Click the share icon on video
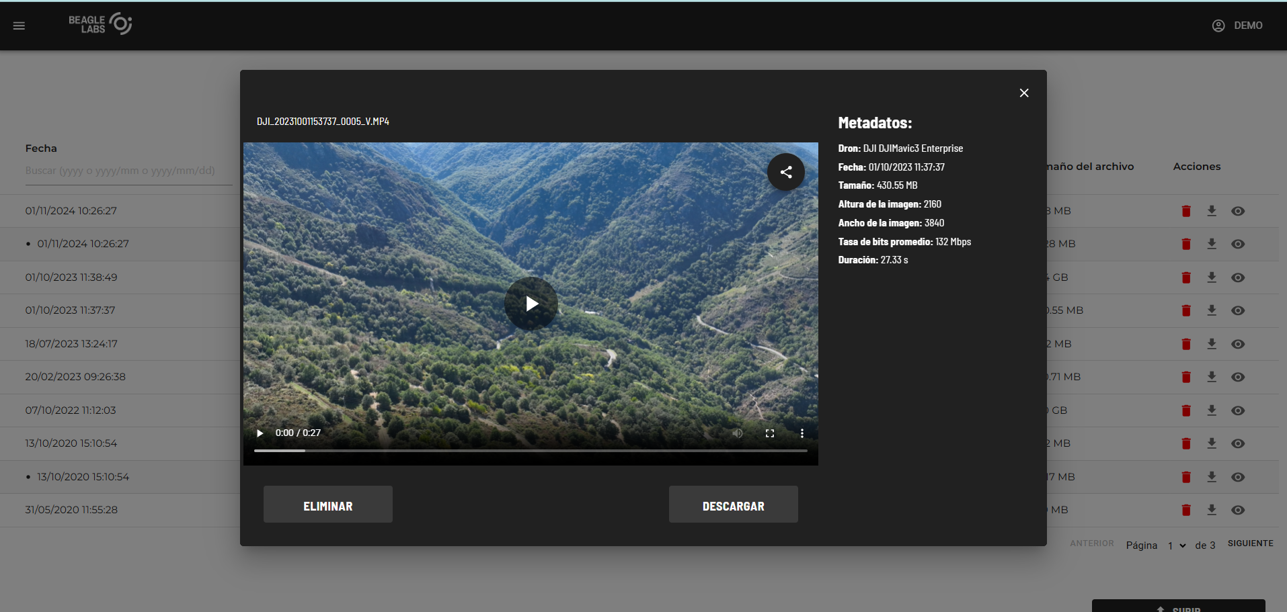The image size is (1287, 612). pyautogui.click(x=785, y=172)
